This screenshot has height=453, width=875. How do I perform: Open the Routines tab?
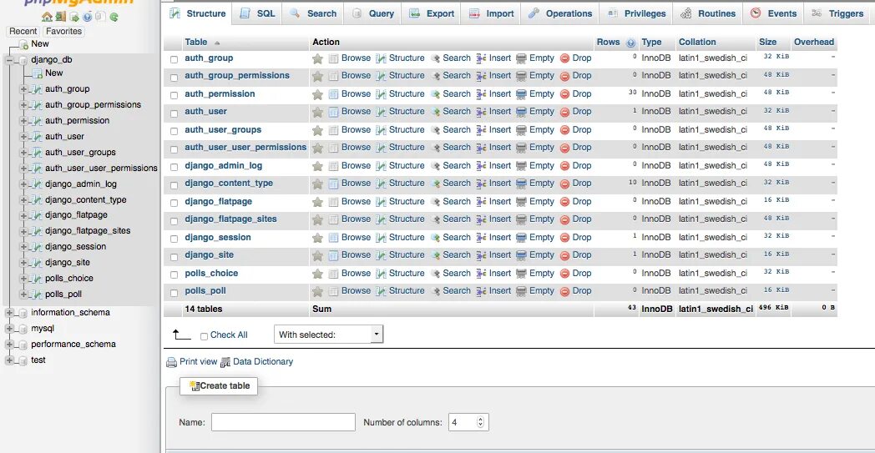(708, 13)
